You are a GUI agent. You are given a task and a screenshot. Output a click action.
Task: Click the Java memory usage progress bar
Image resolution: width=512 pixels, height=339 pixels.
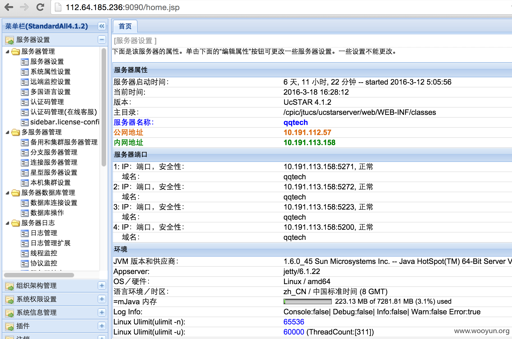pyautogui.click(x=308, y=301)
